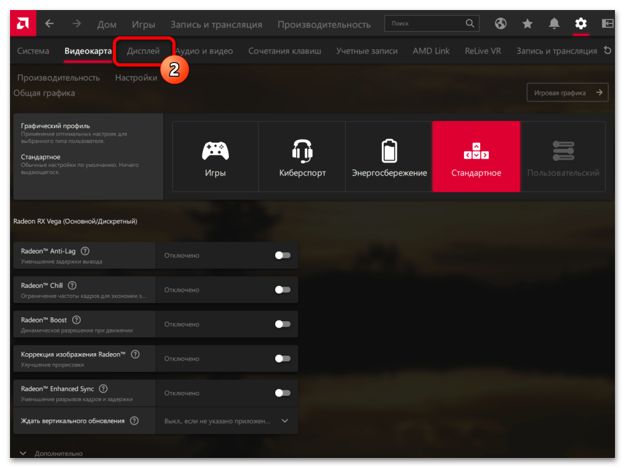The width and height of the screenshot is (625, 468).
Task: Click the AMD logo icon
Action: (23, 24)
